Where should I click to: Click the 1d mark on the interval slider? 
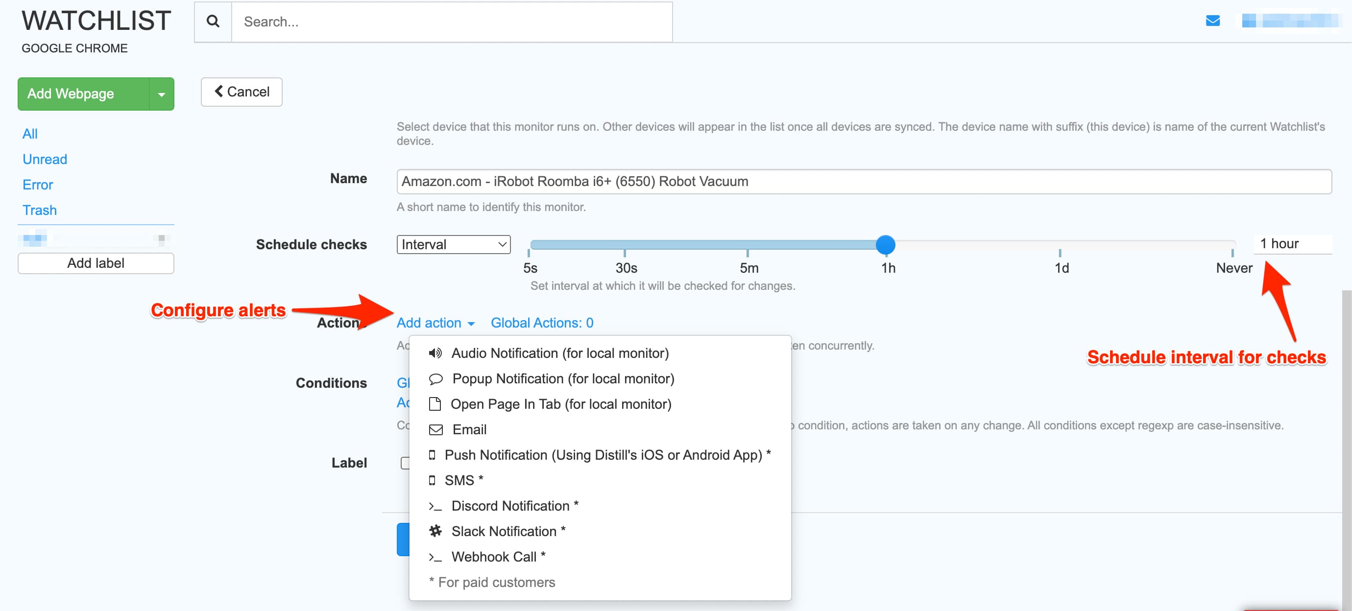pos(1061,244)
